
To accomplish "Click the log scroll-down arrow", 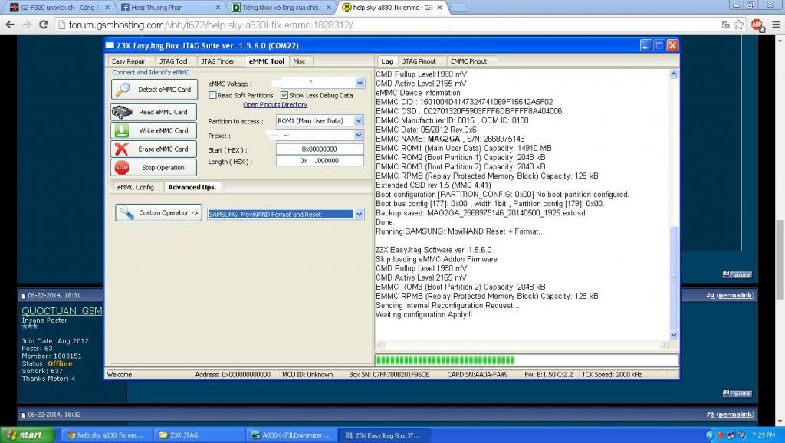I will pos(674,335).
